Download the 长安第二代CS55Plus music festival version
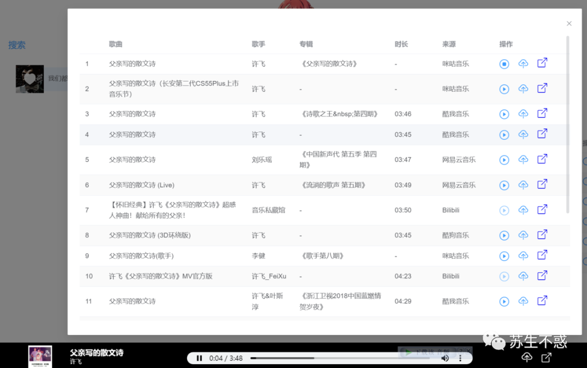Screen dimensions: 587x368 point(523,89)
